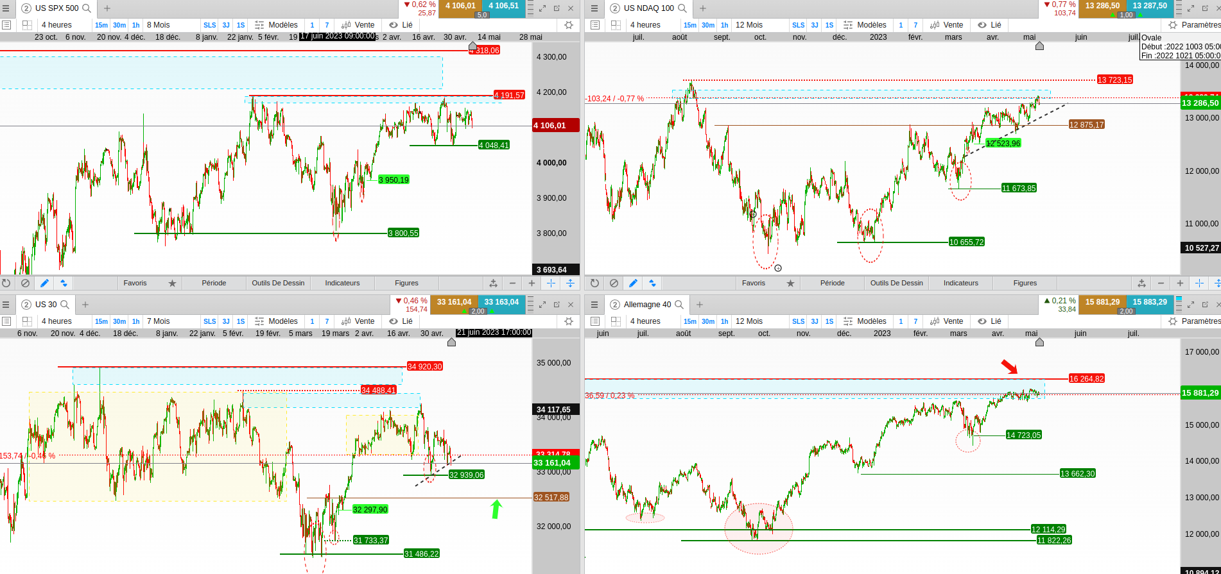1221x574 pixels.
Task: Search instruments in the US NDAQ 100 tab
Action: click(682, 8)
